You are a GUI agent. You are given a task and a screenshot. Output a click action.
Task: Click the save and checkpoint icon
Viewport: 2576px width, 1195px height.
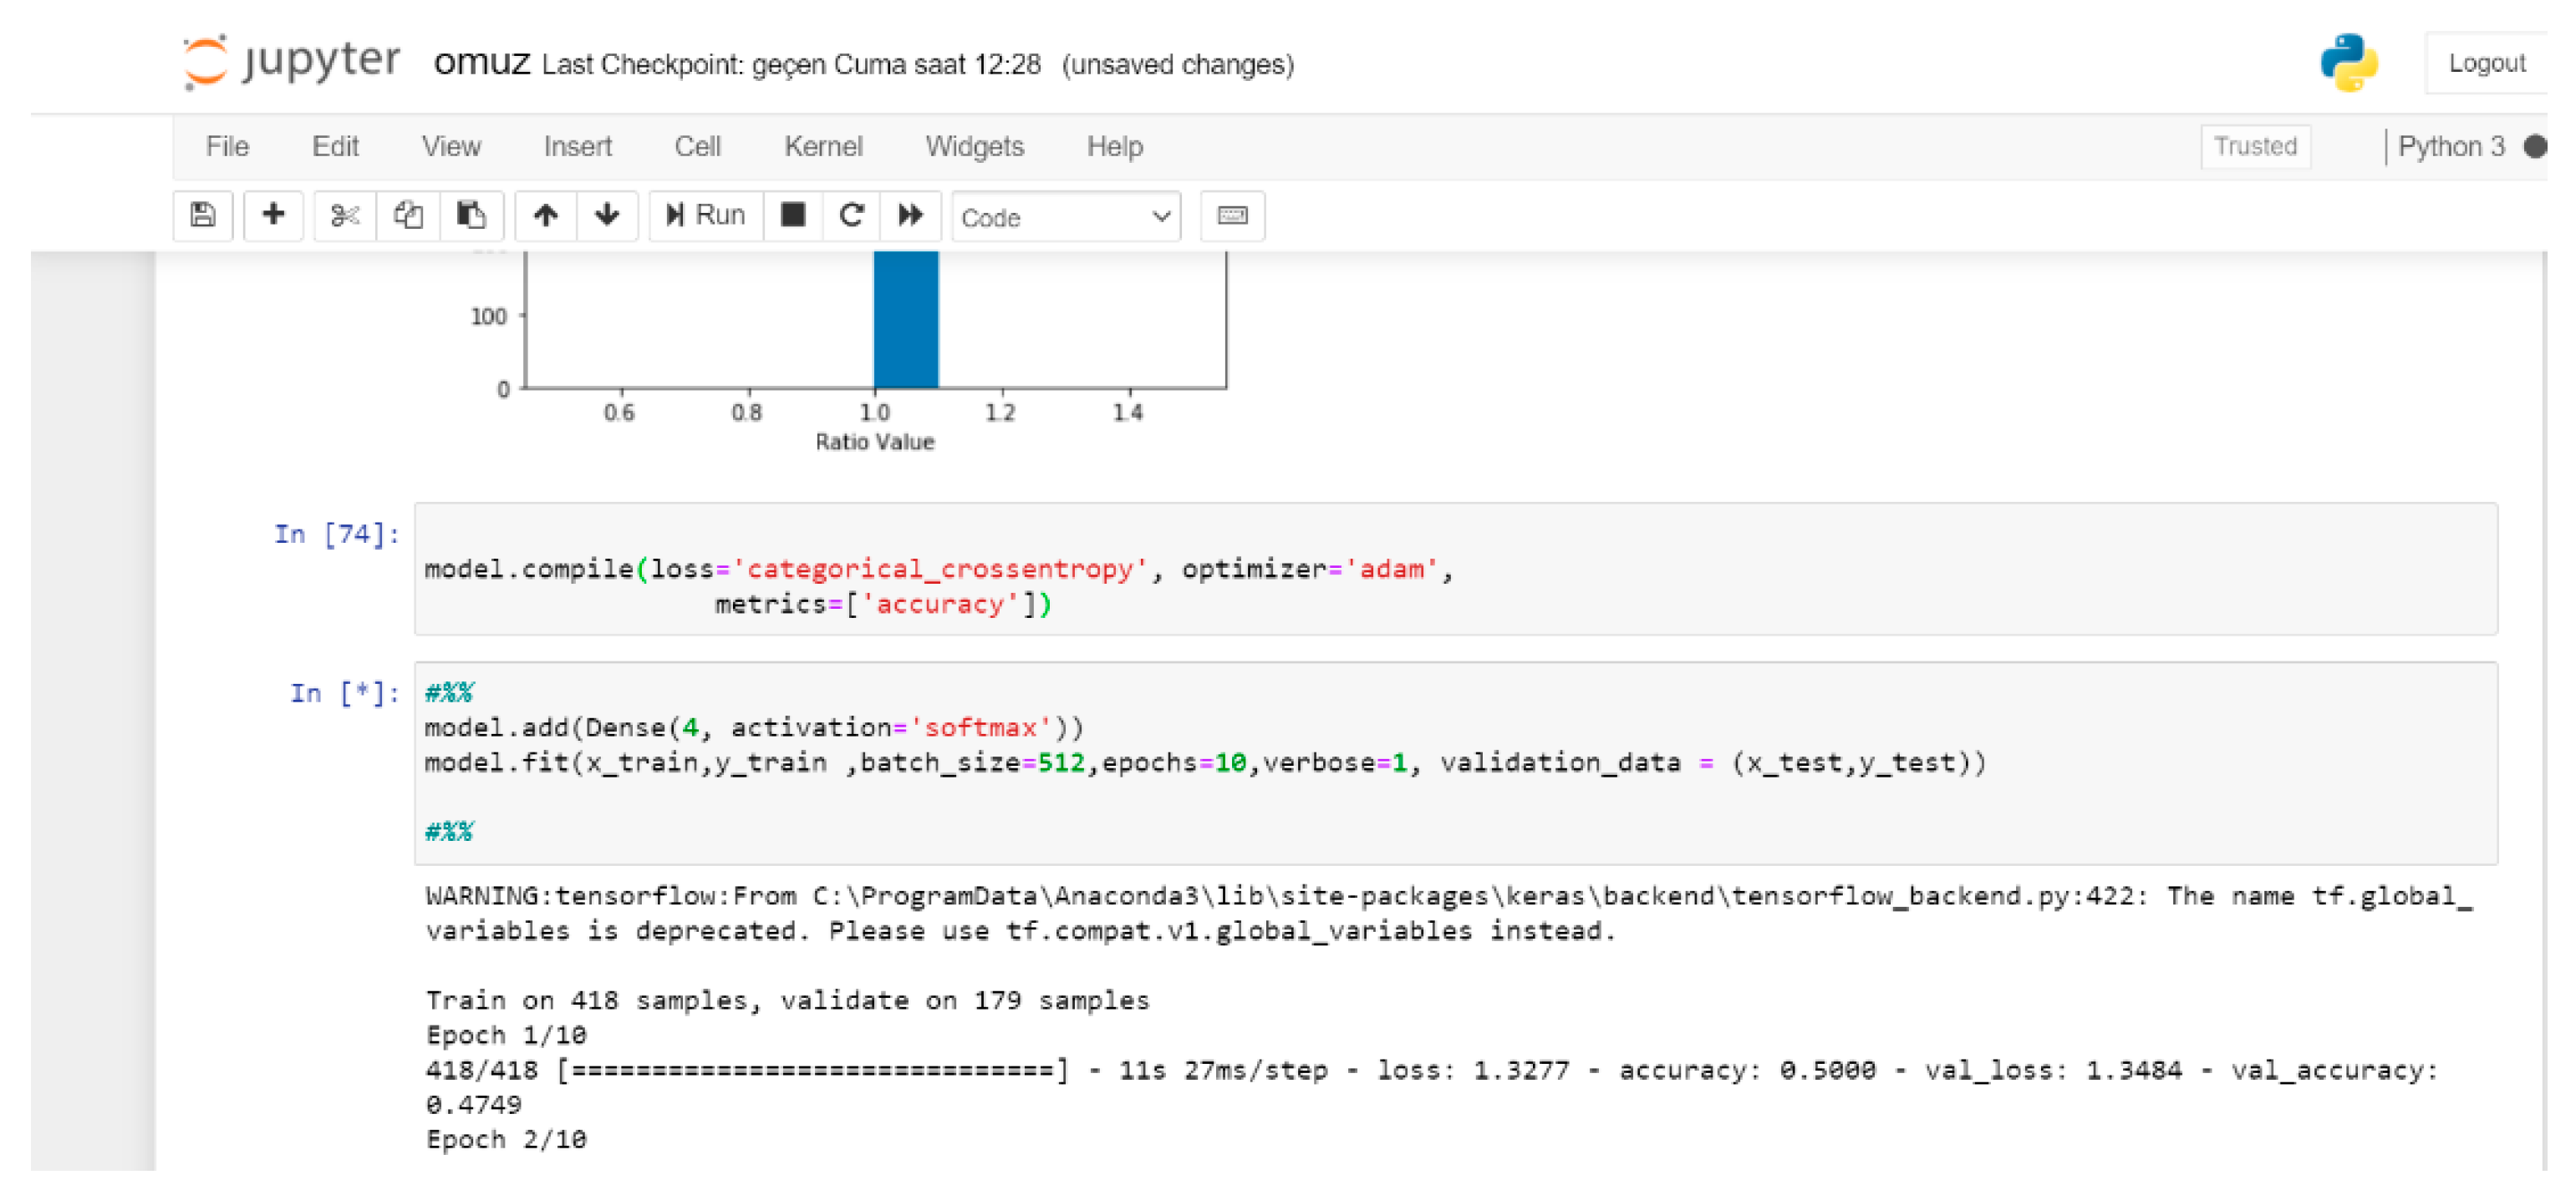[203, 215]
